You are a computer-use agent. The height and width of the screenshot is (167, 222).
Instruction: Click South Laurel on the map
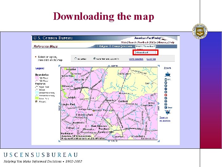click(124, 74)
